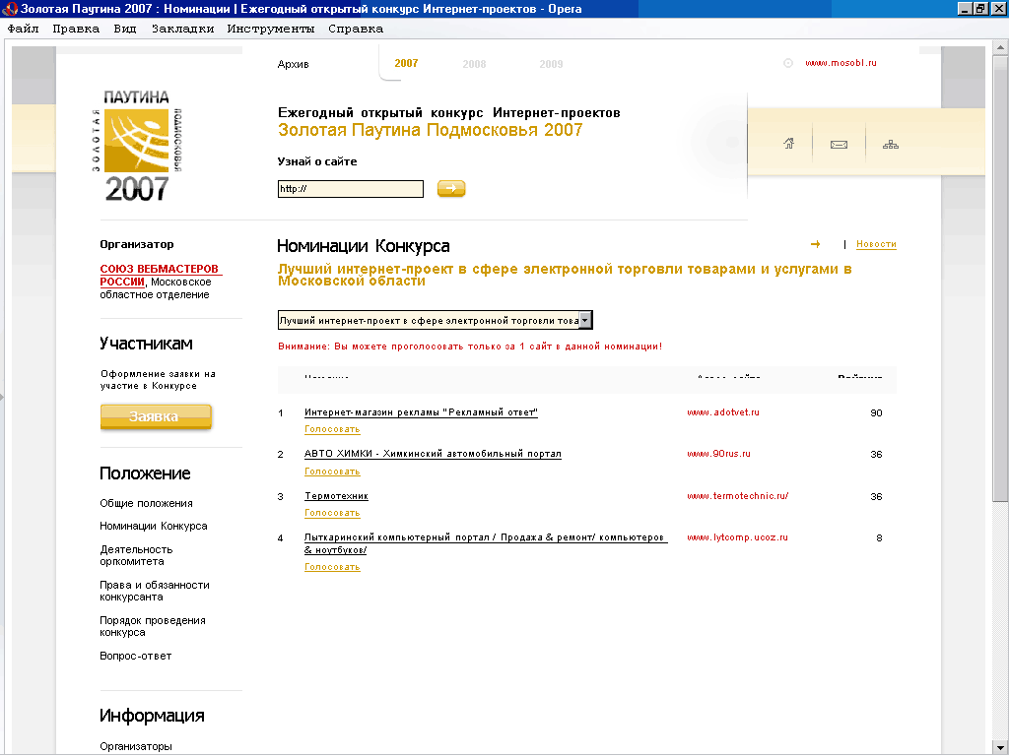Click the envelope contact icon
Viewport: 1009px width, 756px height.
(x=840, y=145)
